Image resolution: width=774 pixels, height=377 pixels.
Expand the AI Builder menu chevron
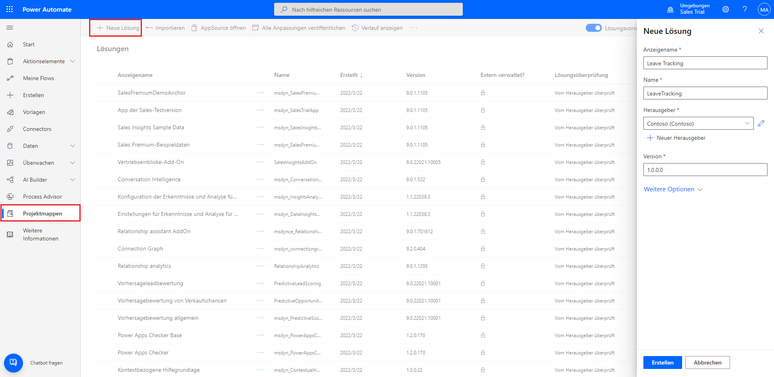(73, 180)
